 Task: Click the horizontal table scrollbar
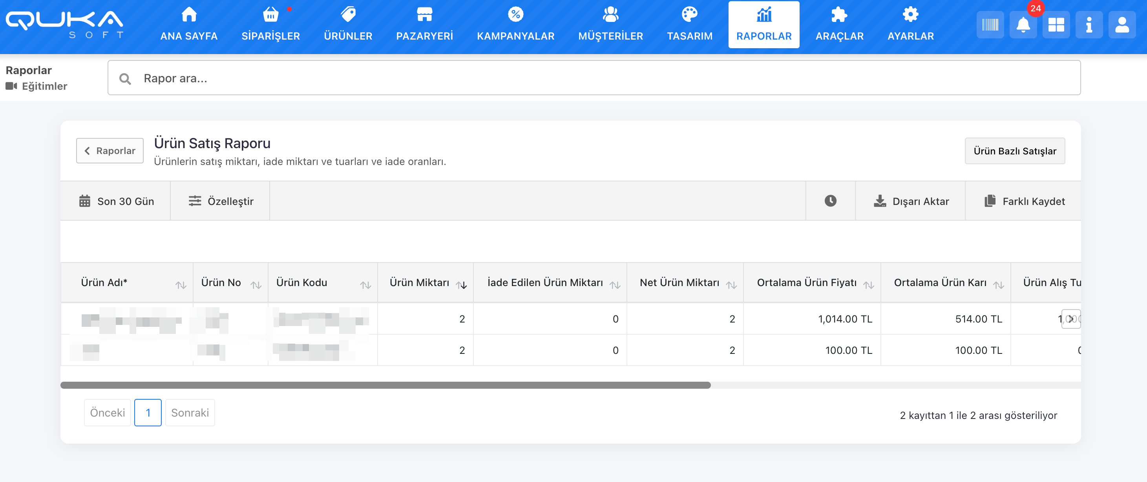click(385, 385)
